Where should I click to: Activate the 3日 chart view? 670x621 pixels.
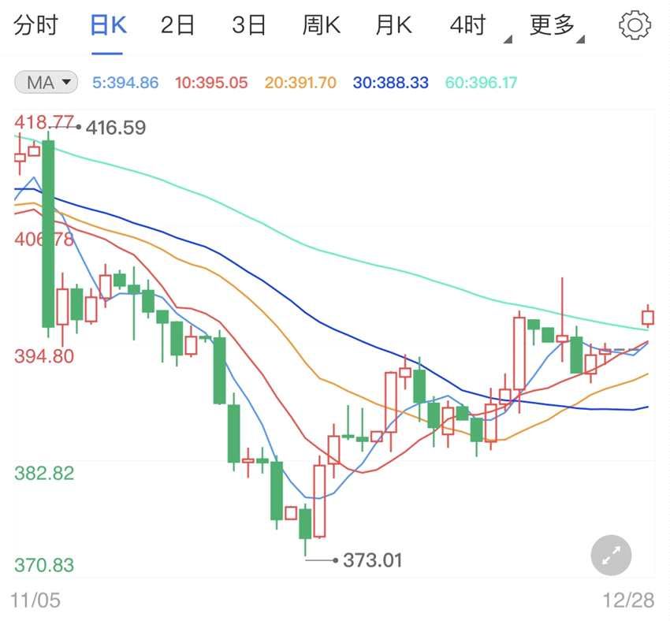point(249,24)
